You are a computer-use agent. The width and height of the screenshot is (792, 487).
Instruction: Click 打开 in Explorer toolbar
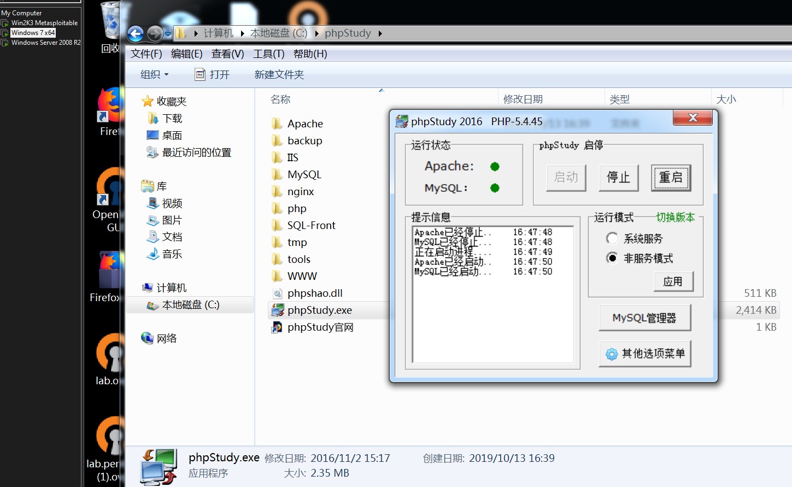tap(213, 74)
